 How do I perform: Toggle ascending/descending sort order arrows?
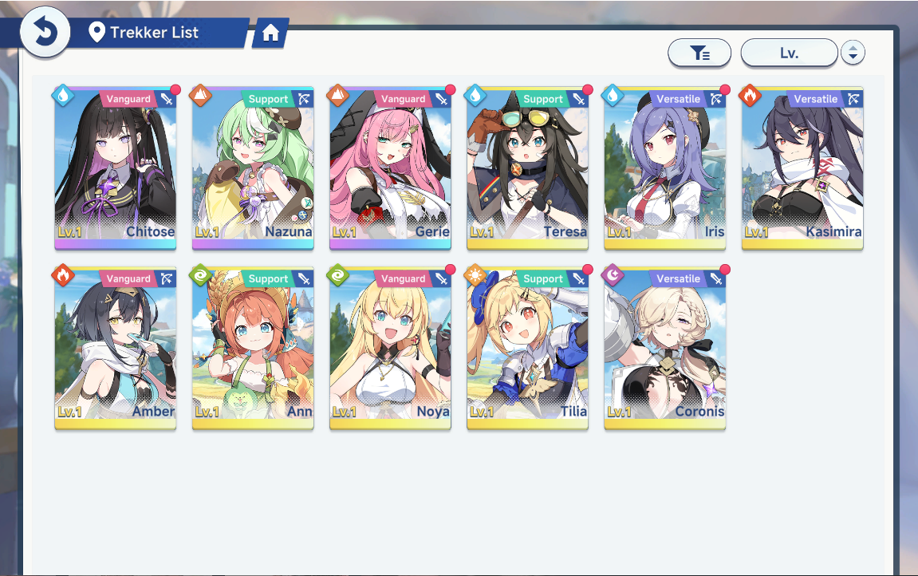pyautogui.click(x=853, y=53)
